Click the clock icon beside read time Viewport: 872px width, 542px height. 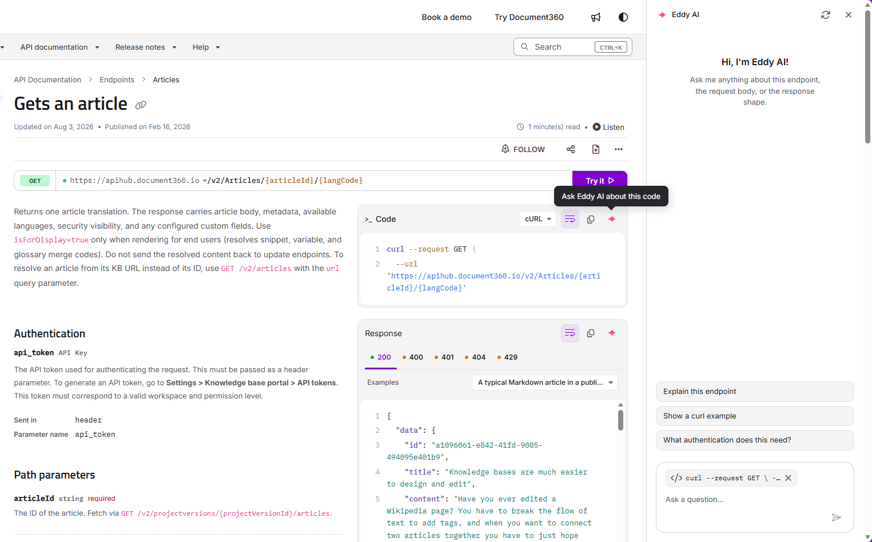point(520,127)
